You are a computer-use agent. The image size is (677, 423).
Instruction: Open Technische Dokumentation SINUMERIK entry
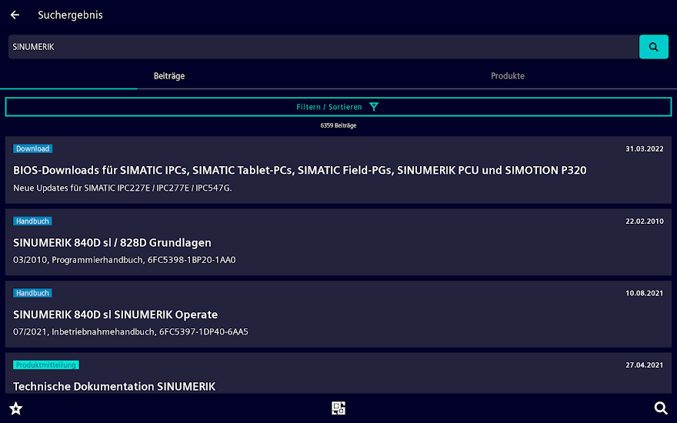pyautogui.click(x=115, y=386)
